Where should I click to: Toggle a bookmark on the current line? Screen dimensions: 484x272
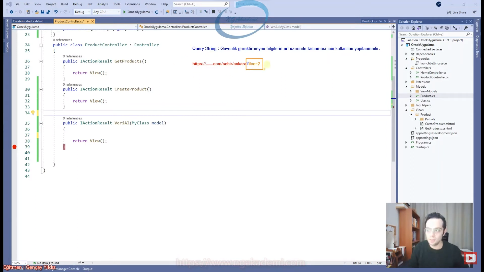tap(214, 12)
